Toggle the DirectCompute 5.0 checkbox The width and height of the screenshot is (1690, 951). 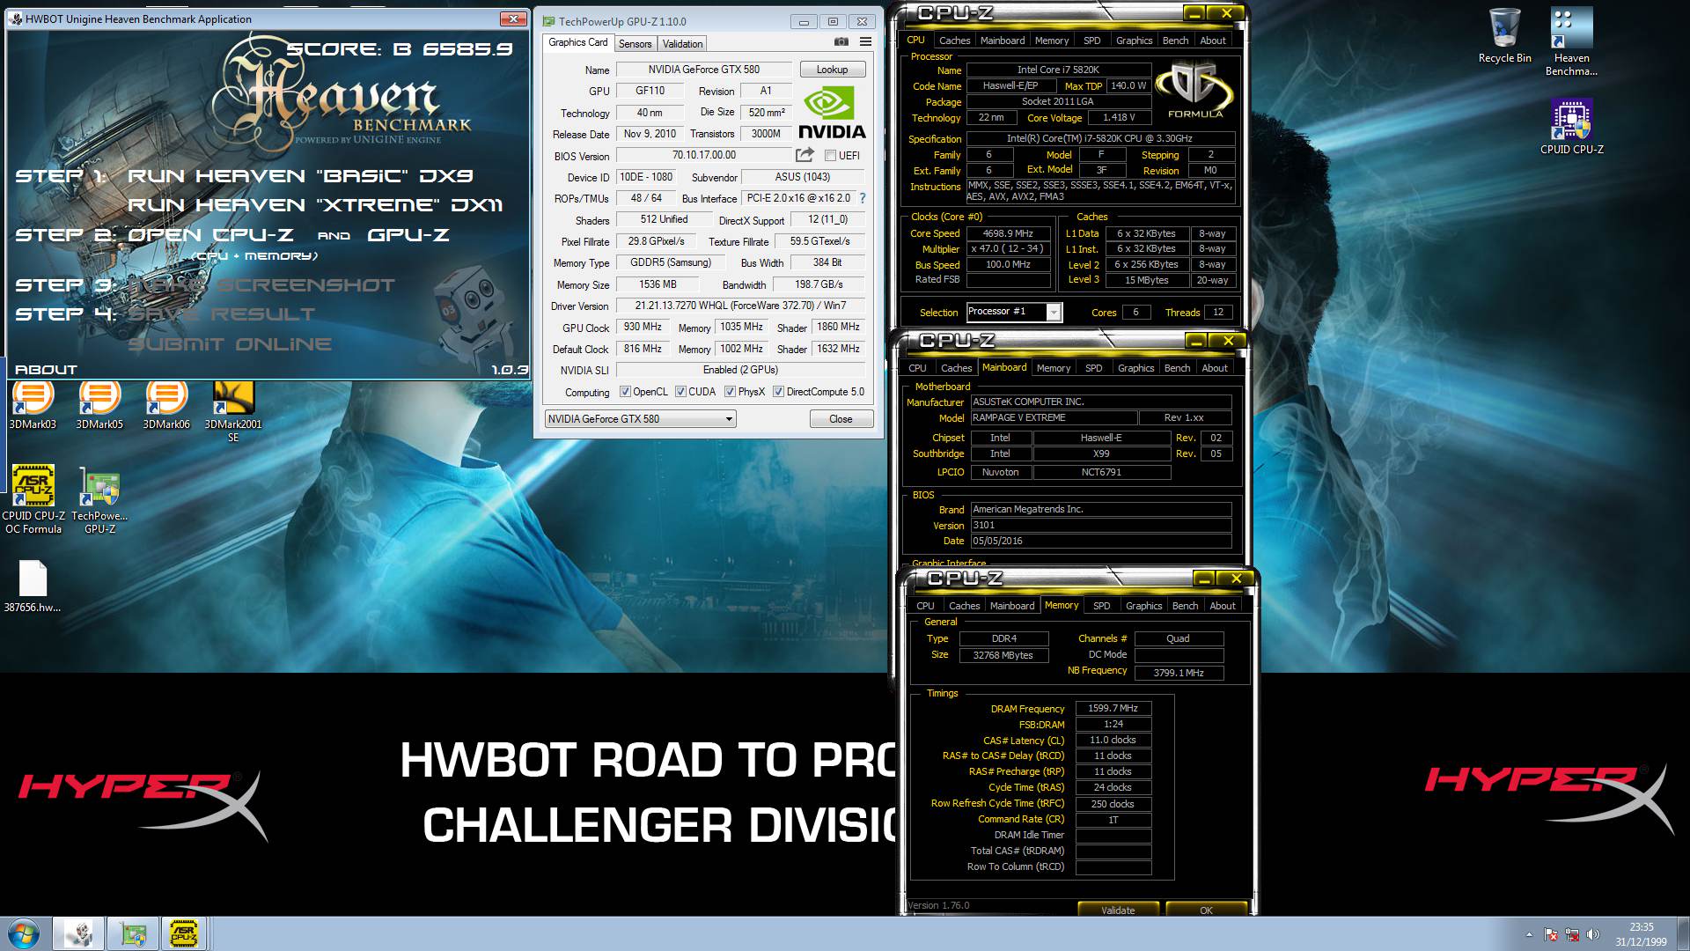coord(778,392)
